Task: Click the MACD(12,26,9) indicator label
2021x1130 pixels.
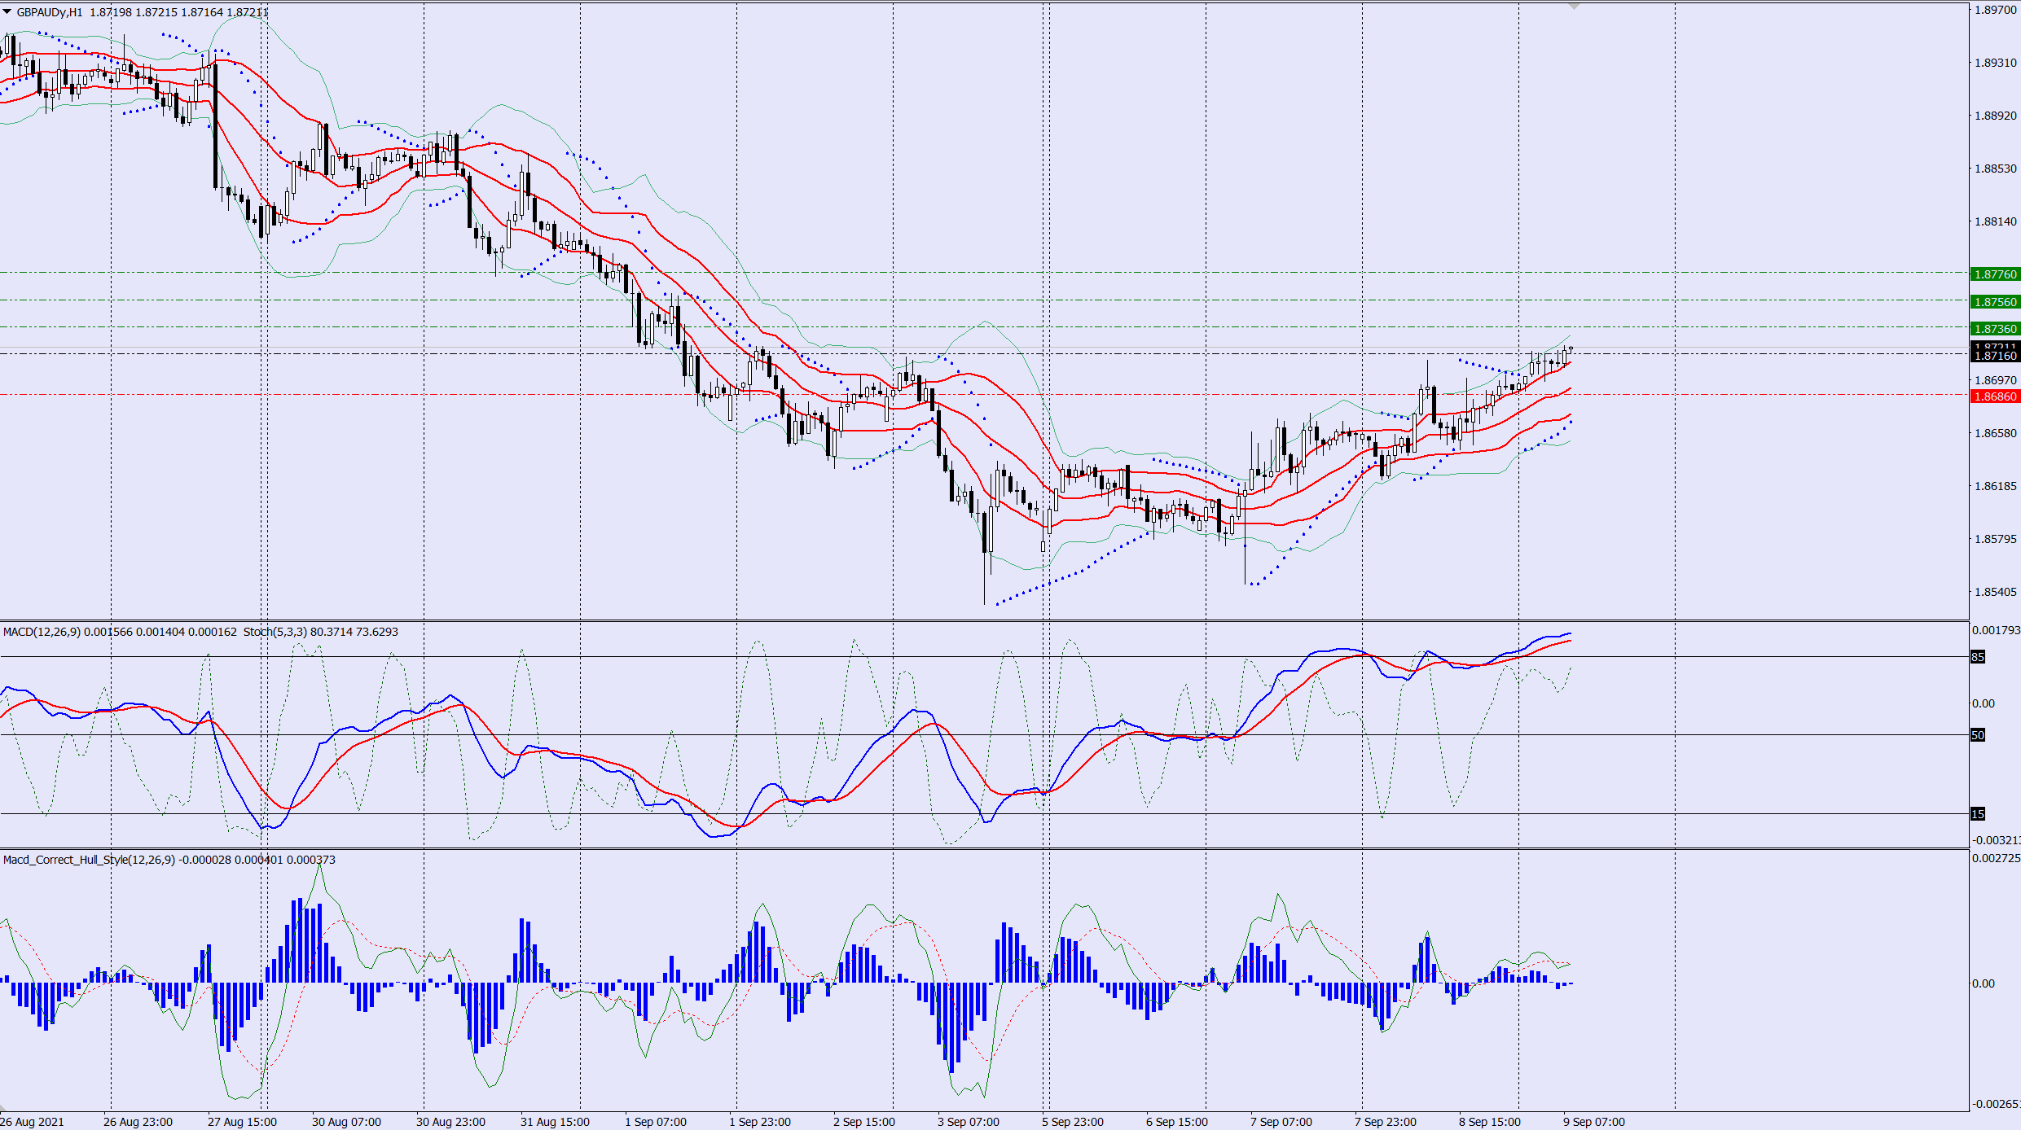Action: [x=42, y=632]
